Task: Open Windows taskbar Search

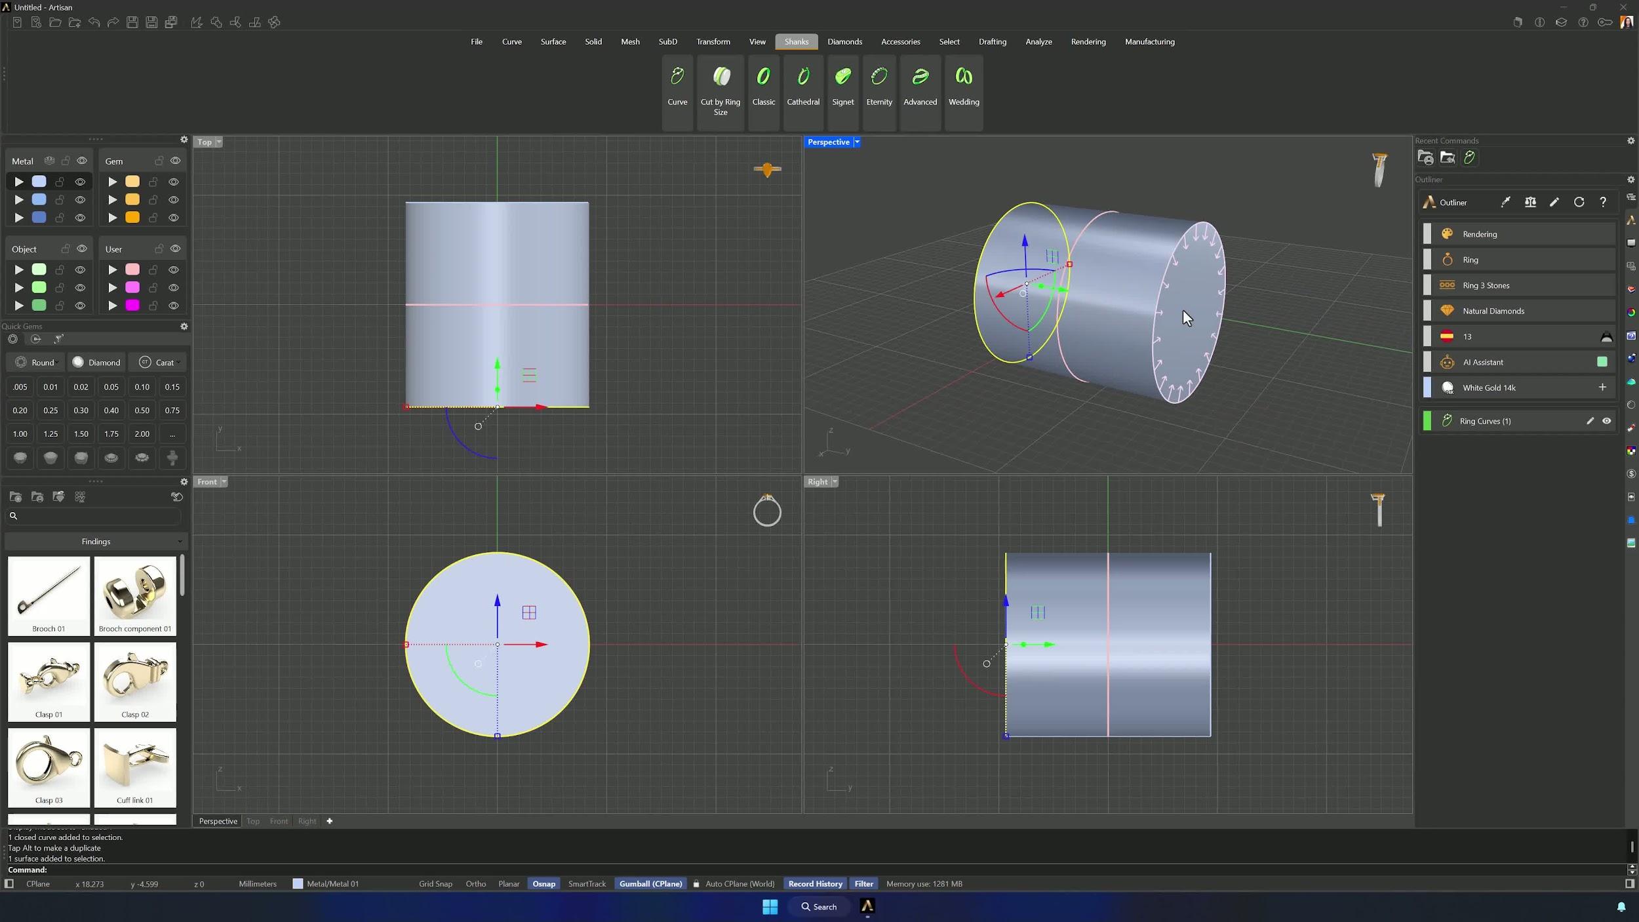Action: (x=819, y=906)
